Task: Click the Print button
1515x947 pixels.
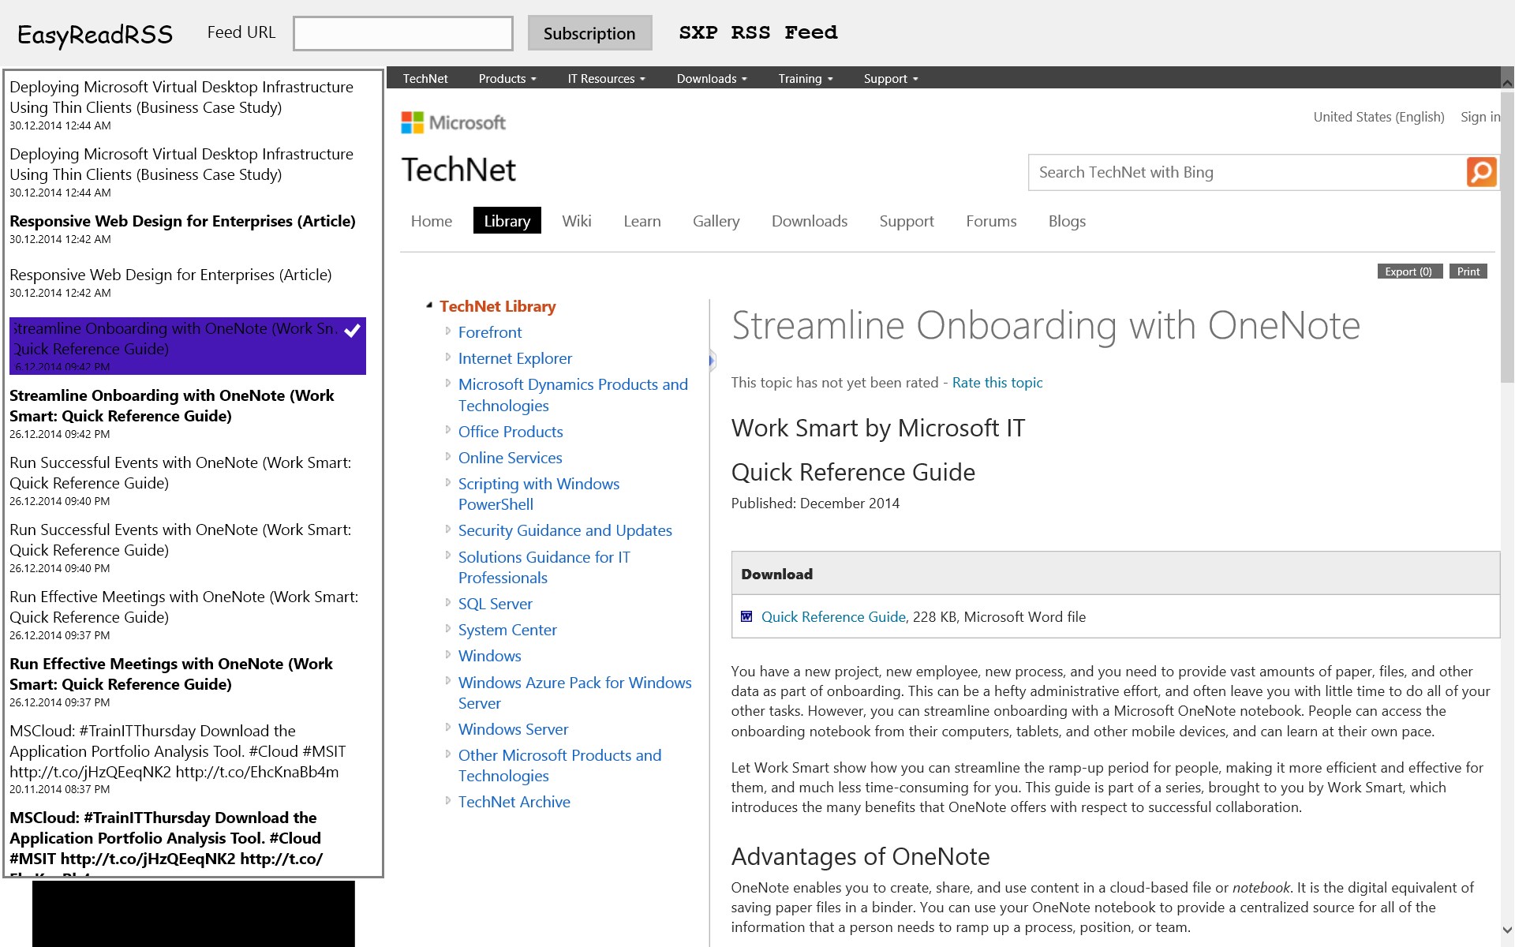Action: coord(1468,271)
